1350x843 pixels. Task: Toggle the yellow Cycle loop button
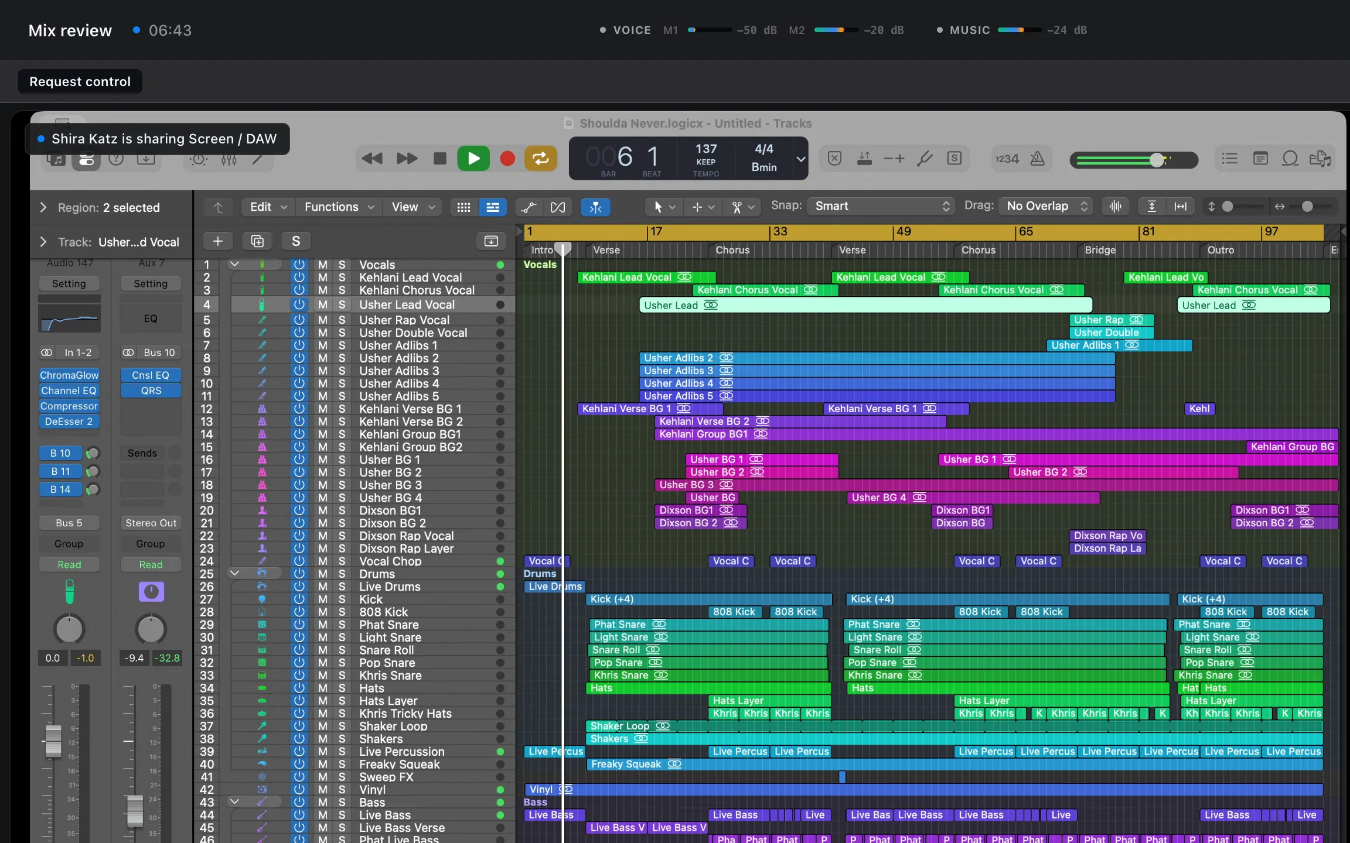coord(540,159)
